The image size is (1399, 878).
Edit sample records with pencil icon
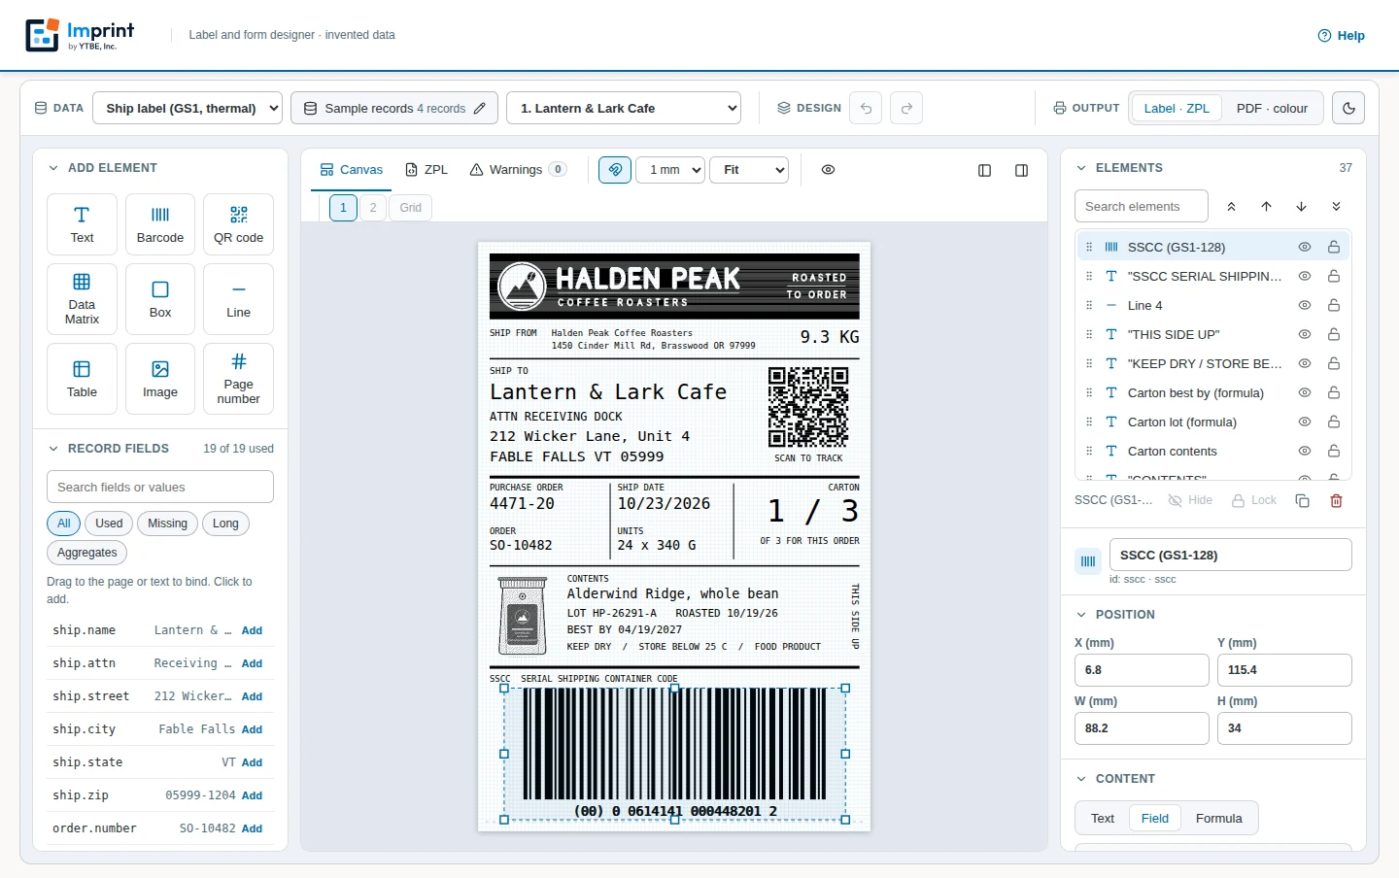pos(480,109)
